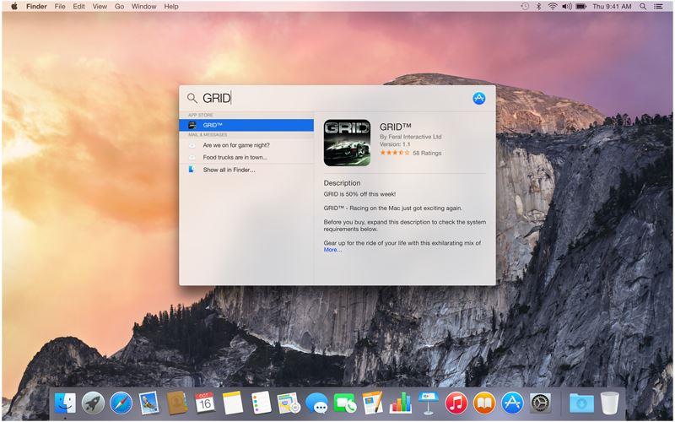Open System Preferences gear in Dock

point(540,403)
